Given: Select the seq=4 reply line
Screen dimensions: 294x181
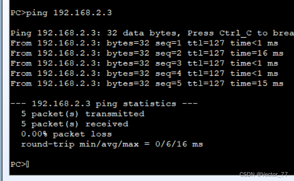Looking at the screenshot, I should tap(144, 74).
